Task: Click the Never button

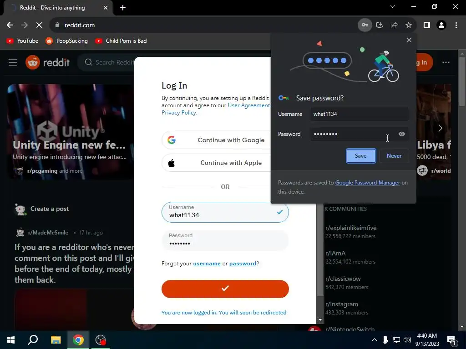Action: coord(394,156)
